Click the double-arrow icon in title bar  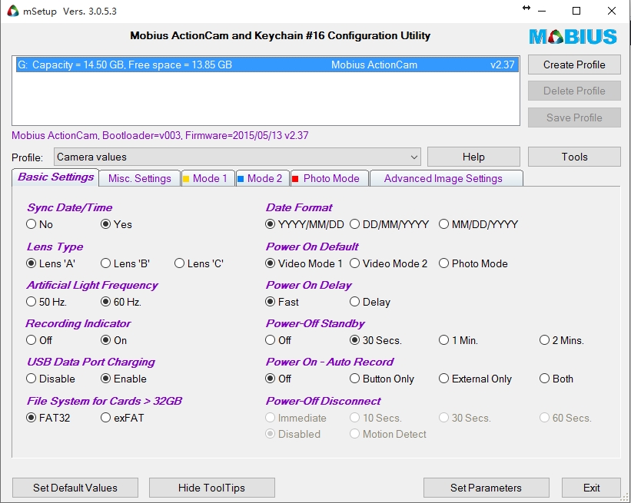(x=526, y=8)
